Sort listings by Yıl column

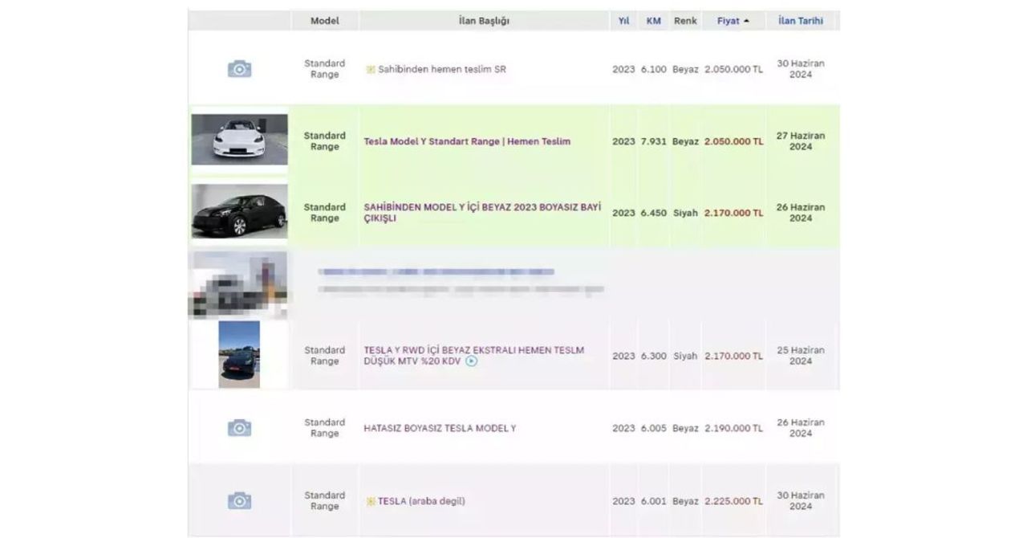(x=623, y=21)
